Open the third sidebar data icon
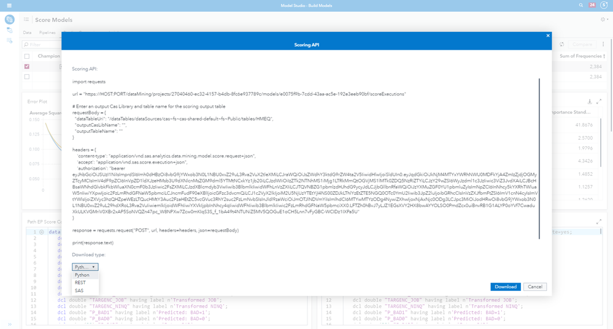613x329 pixels. point(9,40)
